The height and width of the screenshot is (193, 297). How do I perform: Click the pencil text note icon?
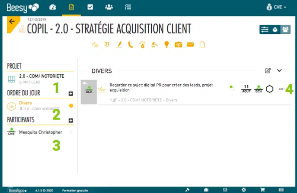[x=119, y=45]
